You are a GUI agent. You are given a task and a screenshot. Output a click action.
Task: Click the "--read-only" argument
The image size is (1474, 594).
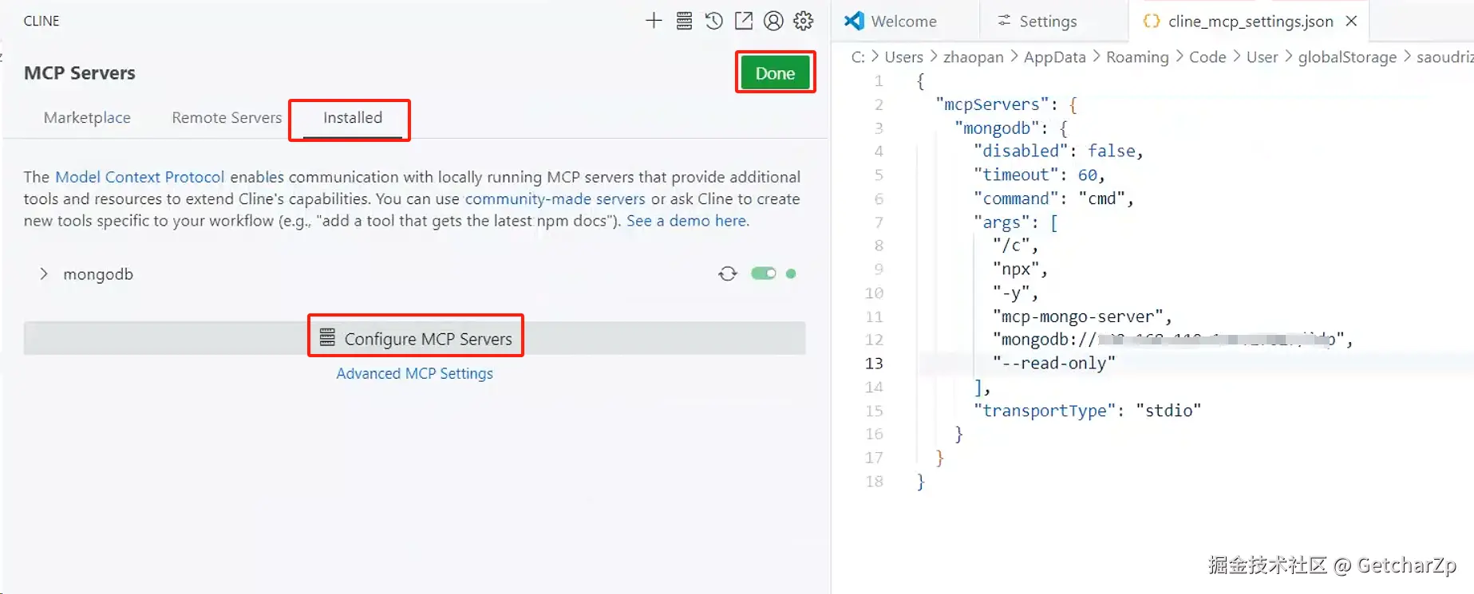click(x=1053, y=364)
